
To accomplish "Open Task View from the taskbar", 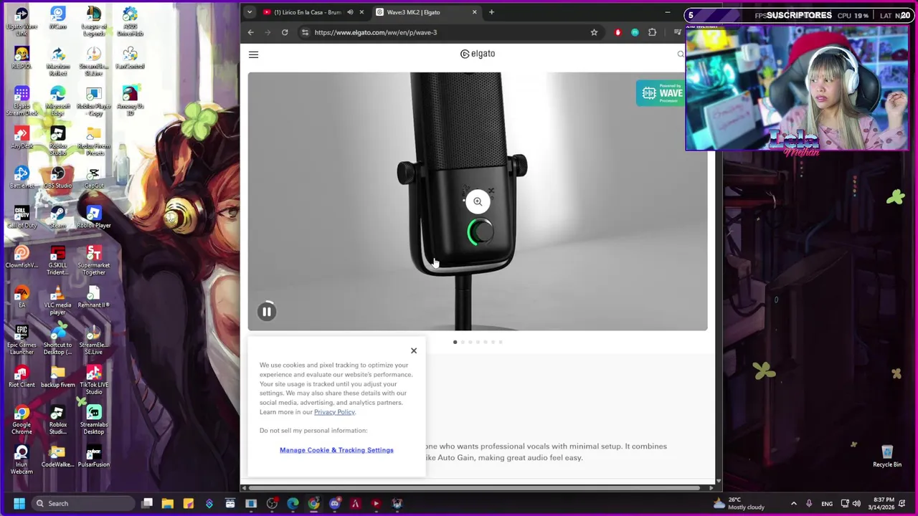I will pyautogui.click(x=147, y=504).
